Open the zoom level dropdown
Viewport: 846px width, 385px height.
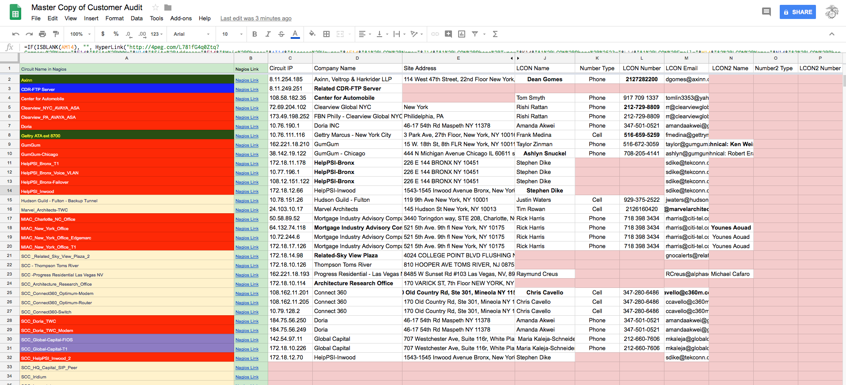(x=80, y=34)
